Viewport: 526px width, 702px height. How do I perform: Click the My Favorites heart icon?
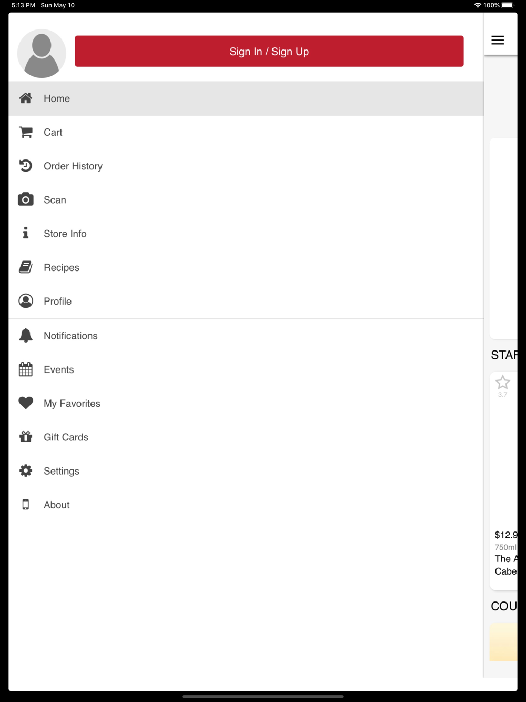(x=26, y=403)
